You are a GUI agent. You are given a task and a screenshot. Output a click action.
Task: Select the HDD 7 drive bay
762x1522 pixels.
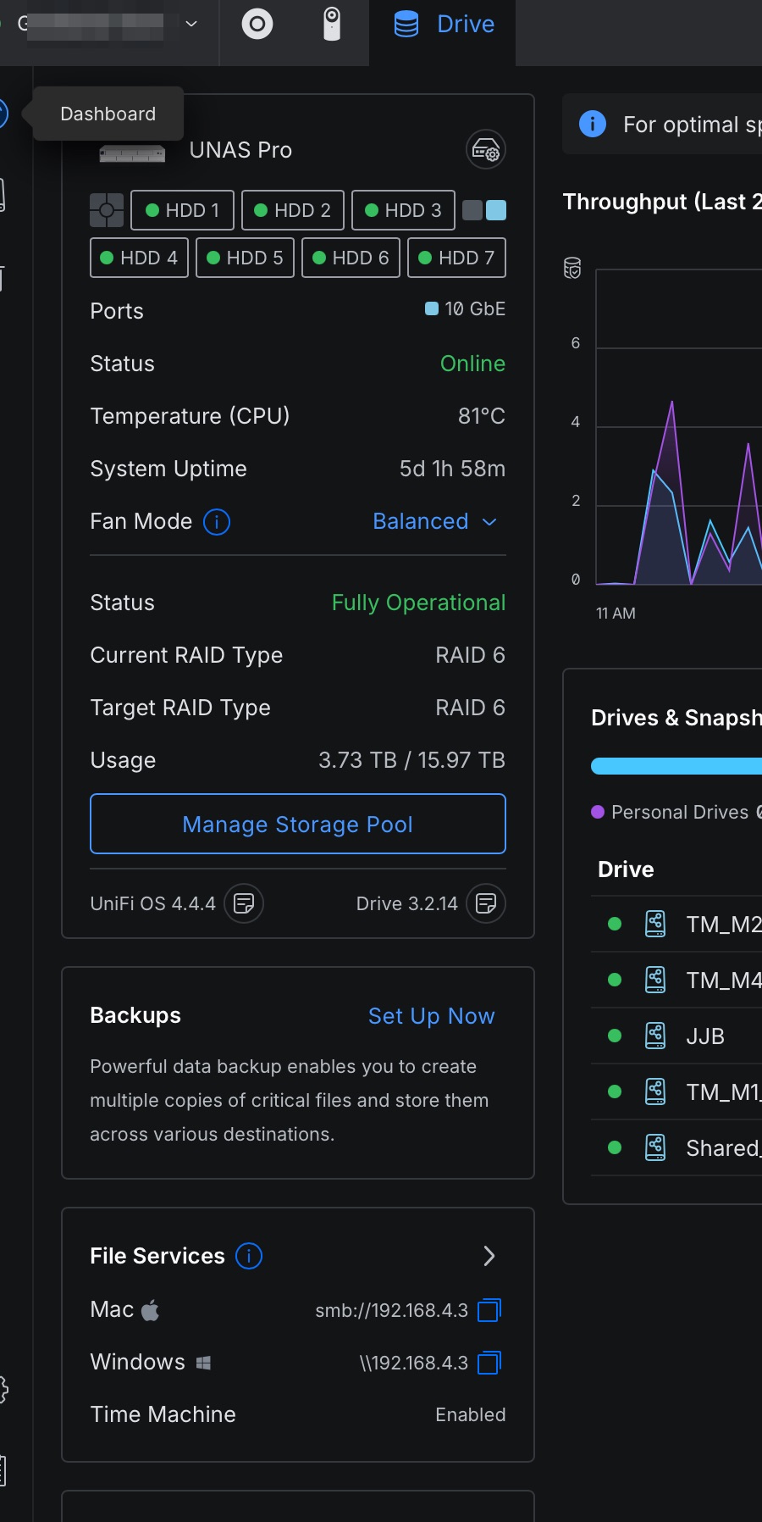(456, 258)
